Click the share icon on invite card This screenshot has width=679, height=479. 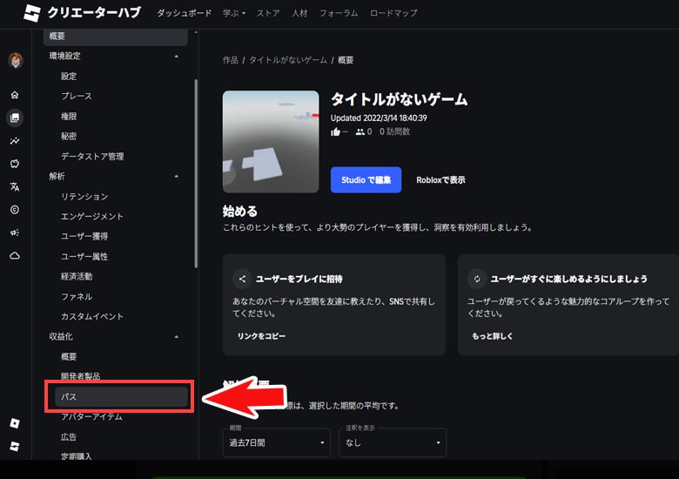click(x=242, y=279)
